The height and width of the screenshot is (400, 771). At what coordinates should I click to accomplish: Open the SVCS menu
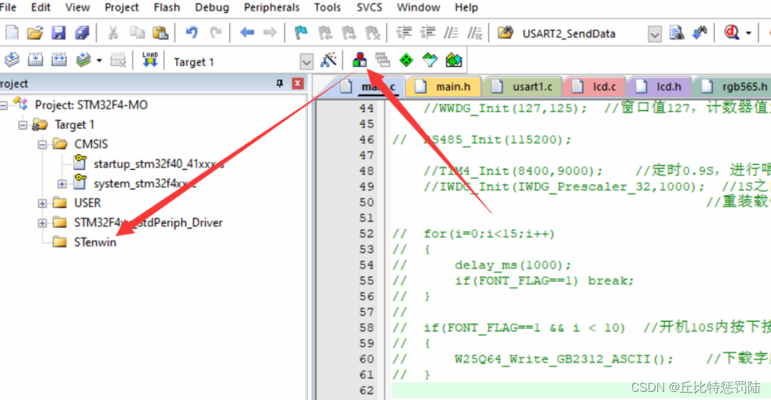tap(369, 7)
